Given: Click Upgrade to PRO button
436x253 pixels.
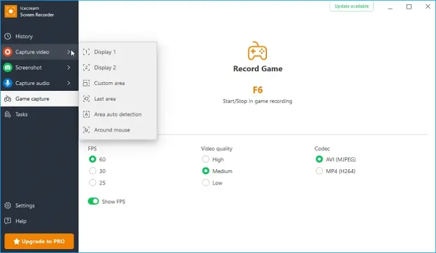Looking at the screenshot, I should click(x=39, y=241).
